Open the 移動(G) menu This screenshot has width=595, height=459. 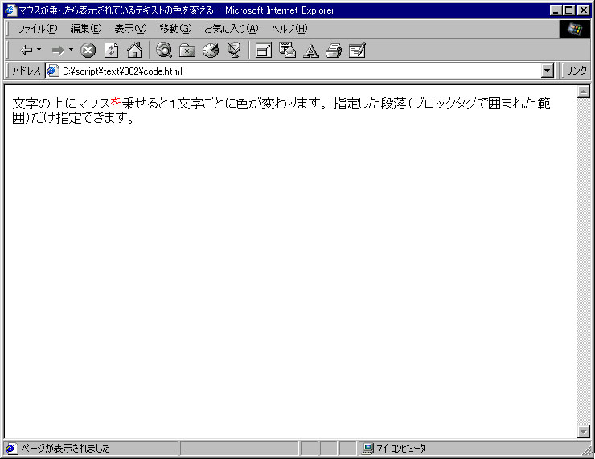click(x=175, y=29)
